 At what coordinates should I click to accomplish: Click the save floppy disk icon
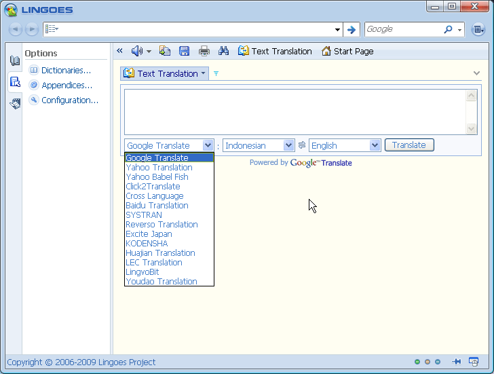[185, 51]
